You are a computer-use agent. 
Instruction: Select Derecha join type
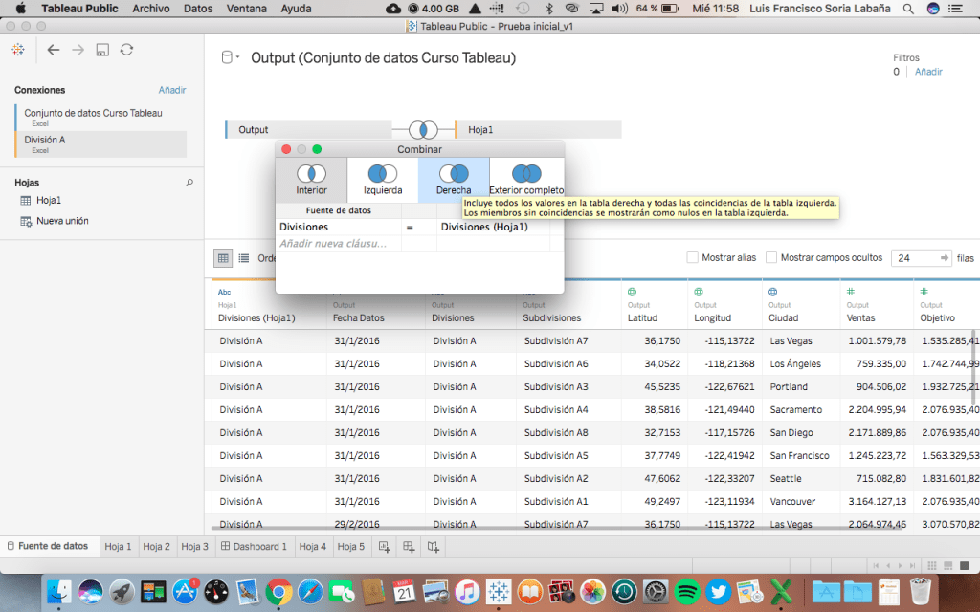tap(454, 180)
